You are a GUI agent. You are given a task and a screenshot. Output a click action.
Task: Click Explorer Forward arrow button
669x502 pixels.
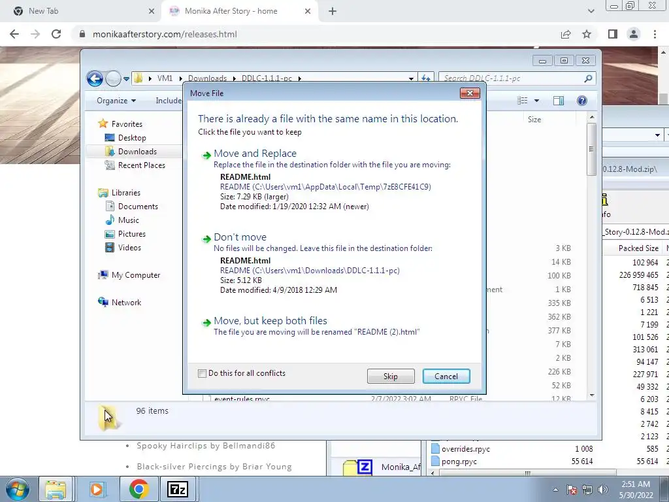(x=112, y=78)
